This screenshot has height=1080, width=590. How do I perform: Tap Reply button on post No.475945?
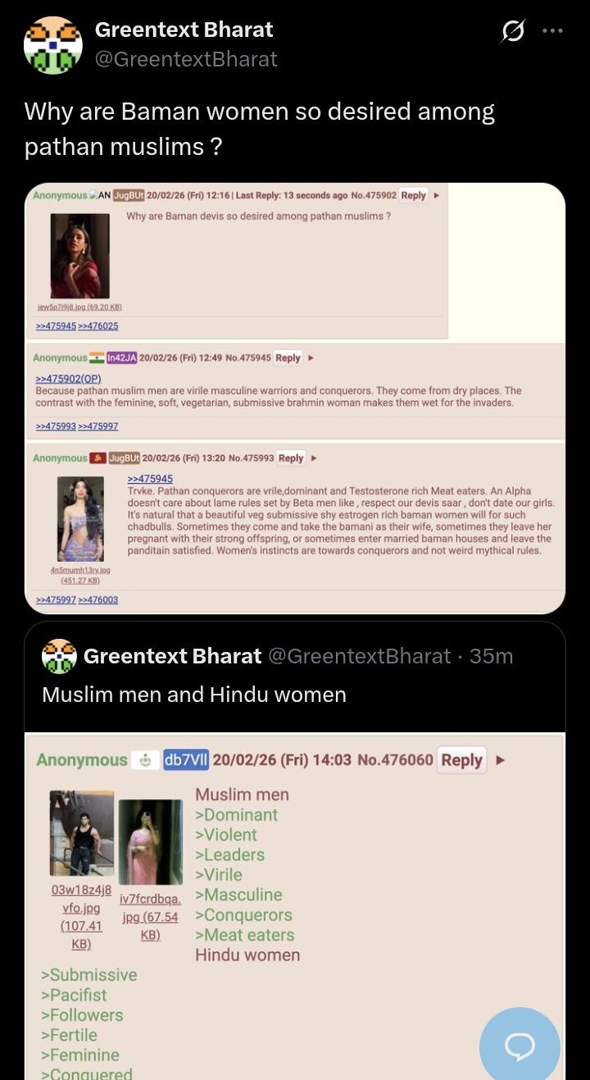(288, 358)
